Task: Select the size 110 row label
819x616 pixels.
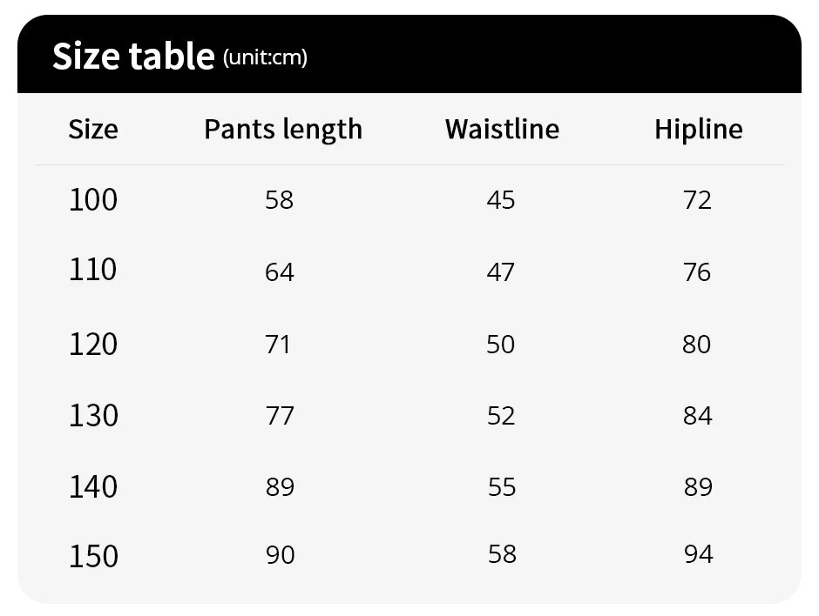Action: click(93, 270)
